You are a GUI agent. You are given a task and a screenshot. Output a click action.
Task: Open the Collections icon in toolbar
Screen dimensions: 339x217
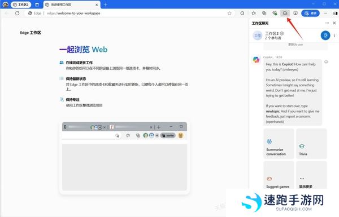coord(264,13)
